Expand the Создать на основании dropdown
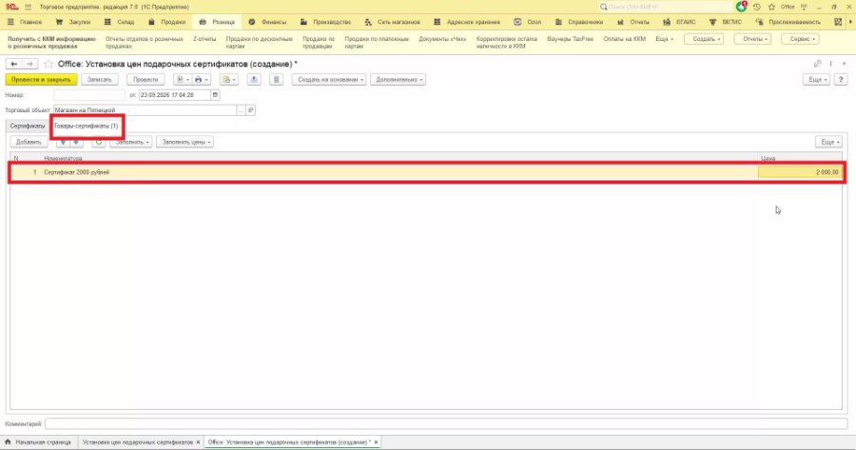This screenshot has width=856, height=450. coord(329,80)
